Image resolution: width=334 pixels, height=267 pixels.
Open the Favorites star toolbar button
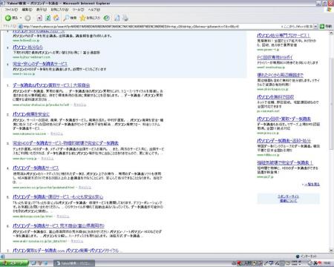90,18
